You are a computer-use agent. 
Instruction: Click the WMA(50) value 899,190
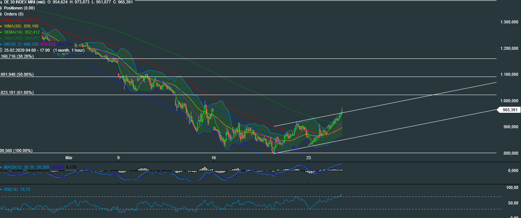click(31, 26)
